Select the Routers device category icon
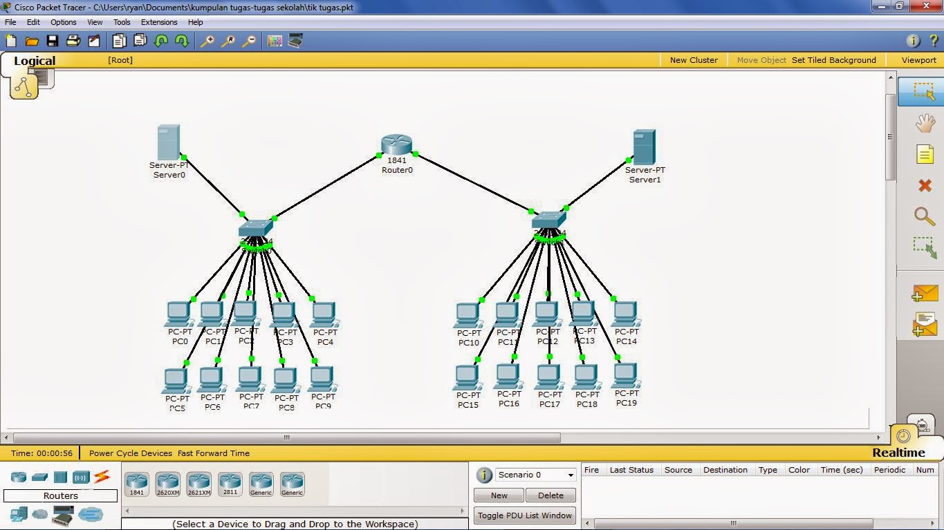944x530 pixels. click(19, 477)
